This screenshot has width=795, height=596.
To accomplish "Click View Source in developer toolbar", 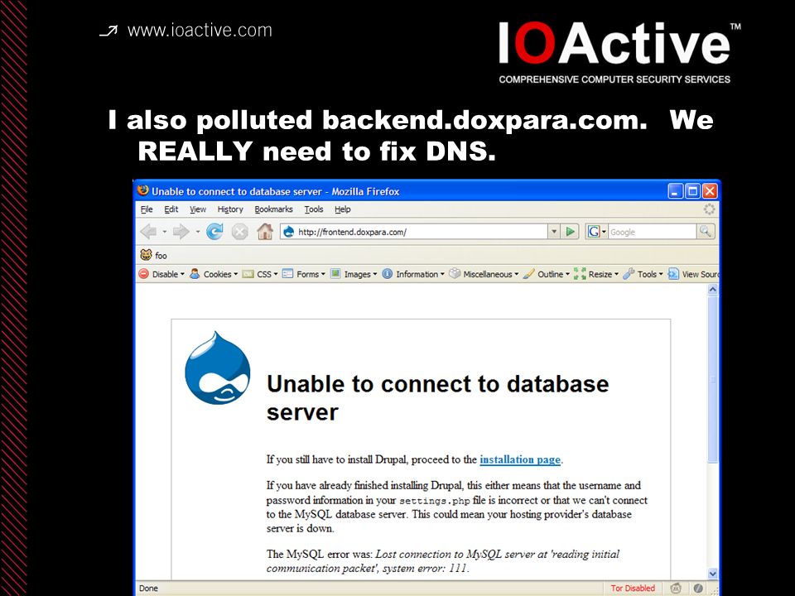I will tap(693, 274).
